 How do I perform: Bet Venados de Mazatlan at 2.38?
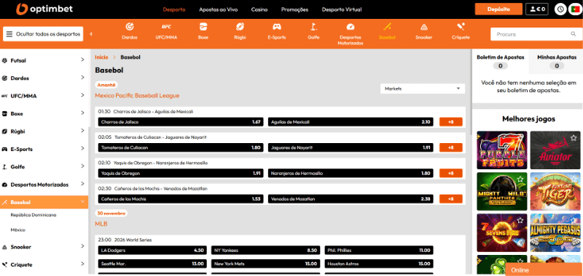coord(351,199)
